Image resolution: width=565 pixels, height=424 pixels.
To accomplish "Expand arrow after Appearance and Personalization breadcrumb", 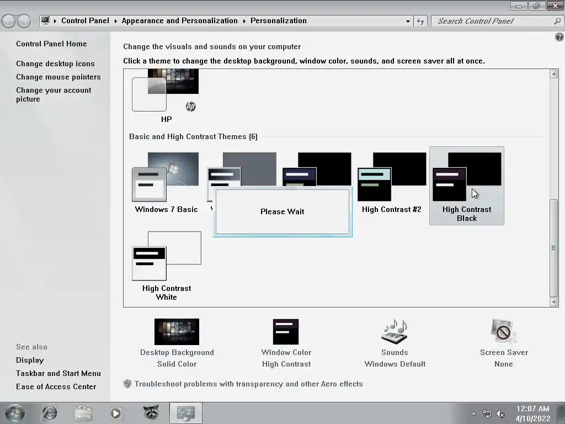I will tap(244, 21).
